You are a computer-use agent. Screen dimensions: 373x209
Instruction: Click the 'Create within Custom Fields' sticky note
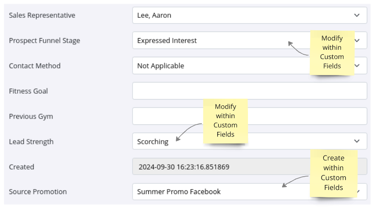point(333,173)
